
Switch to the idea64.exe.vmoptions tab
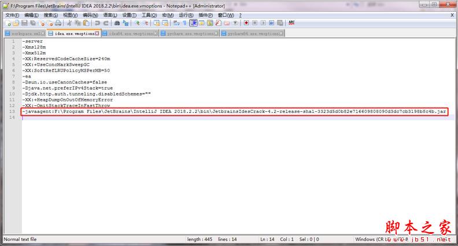click(x=131, y=34)
